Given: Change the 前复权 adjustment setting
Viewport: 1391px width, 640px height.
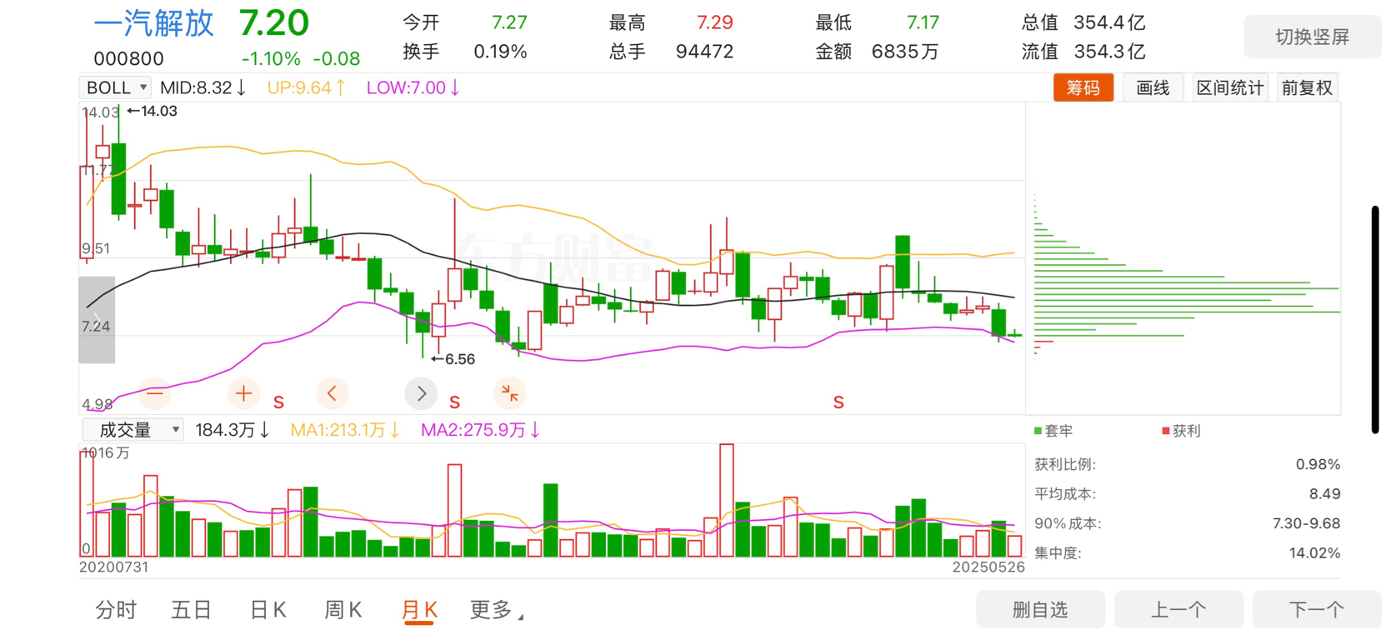Looking at the screenshot, I should tap(1308, 88).
